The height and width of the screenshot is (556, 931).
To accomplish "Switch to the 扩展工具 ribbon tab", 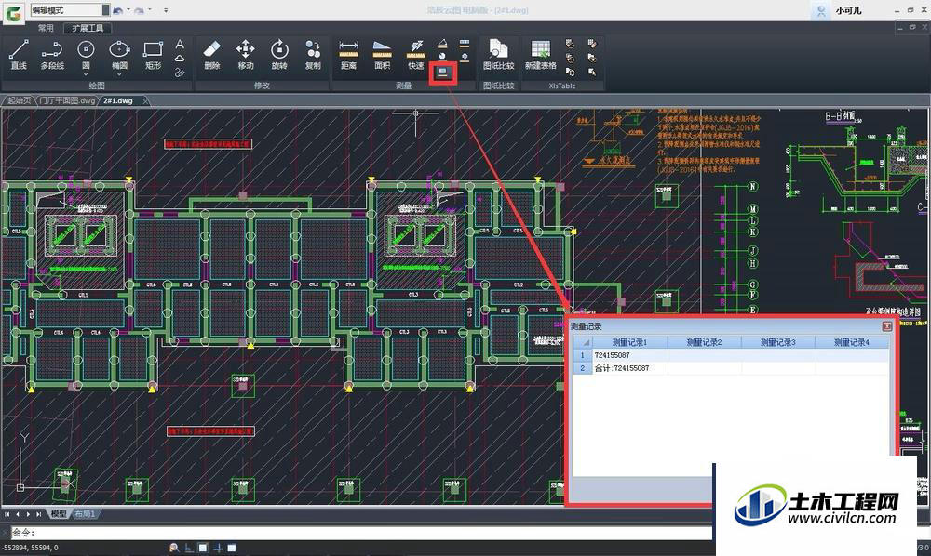I will point(88,28).
